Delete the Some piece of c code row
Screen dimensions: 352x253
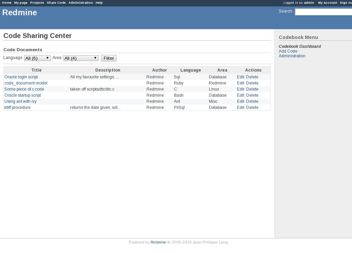(x=252, y=89)
